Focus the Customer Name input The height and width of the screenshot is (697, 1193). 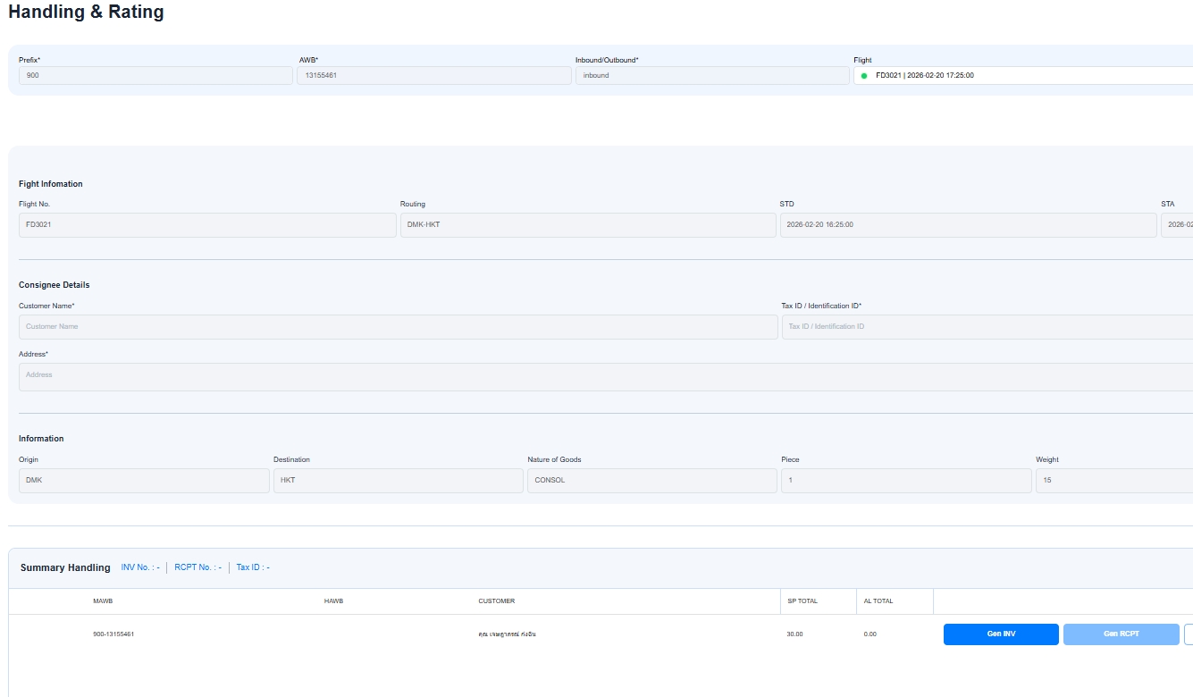pos(398,327)
